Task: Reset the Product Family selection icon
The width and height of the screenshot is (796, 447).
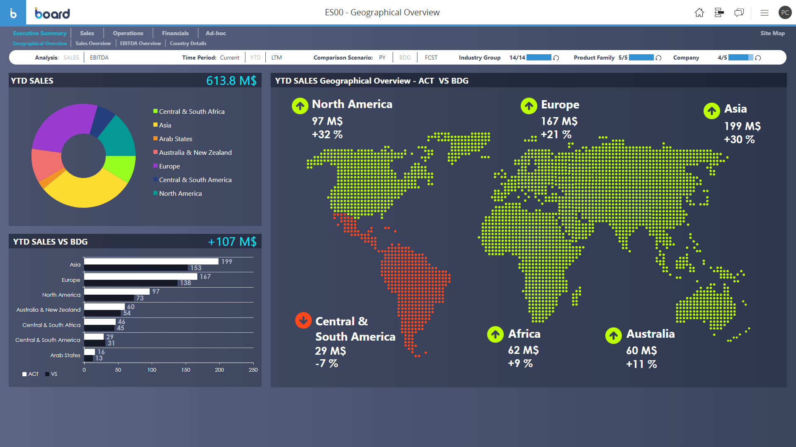Action: [x=658, y=58]
